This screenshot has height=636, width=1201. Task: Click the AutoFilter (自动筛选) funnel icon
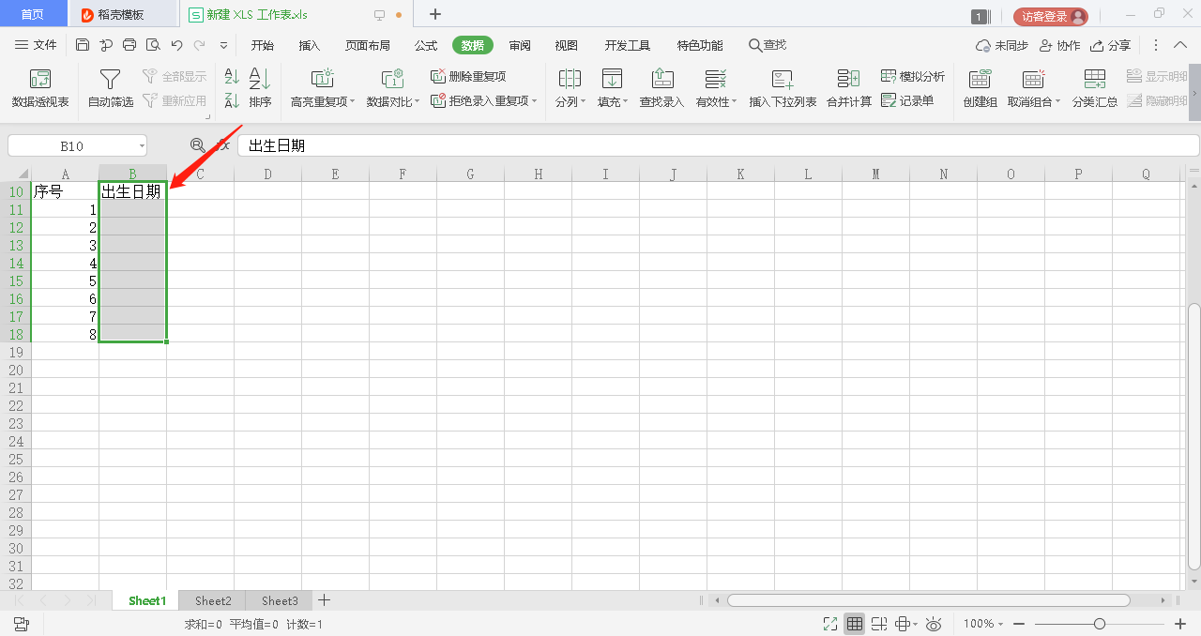point(111,80)
